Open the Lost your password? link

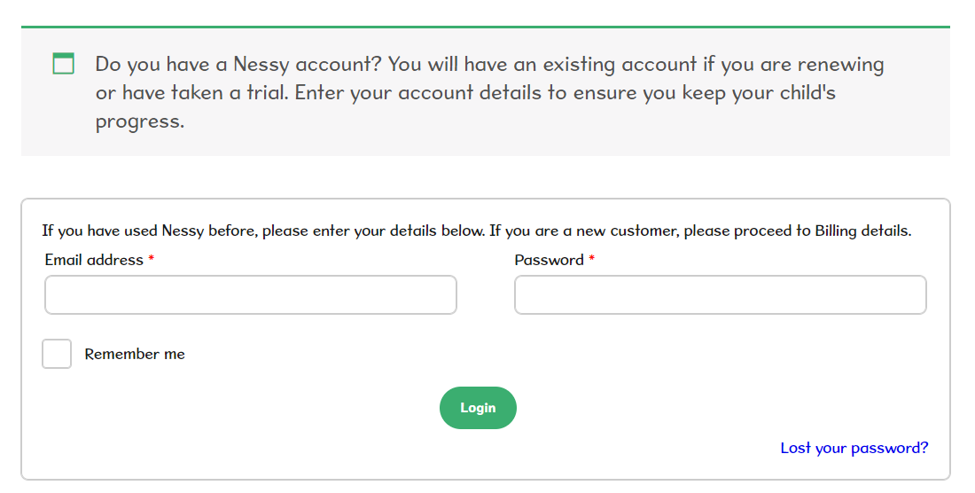854,449
